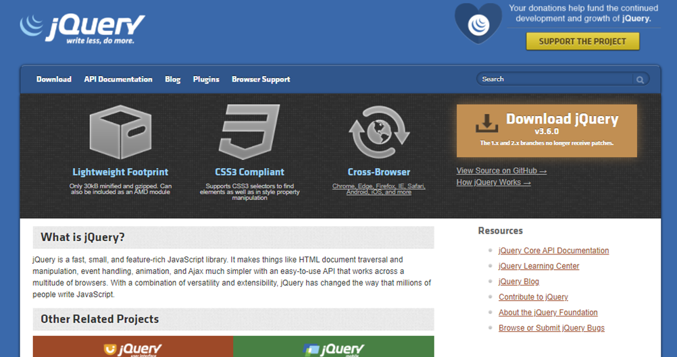
Task: Click the paragraph describing jQuery library
Action: [x=232, y=277]
